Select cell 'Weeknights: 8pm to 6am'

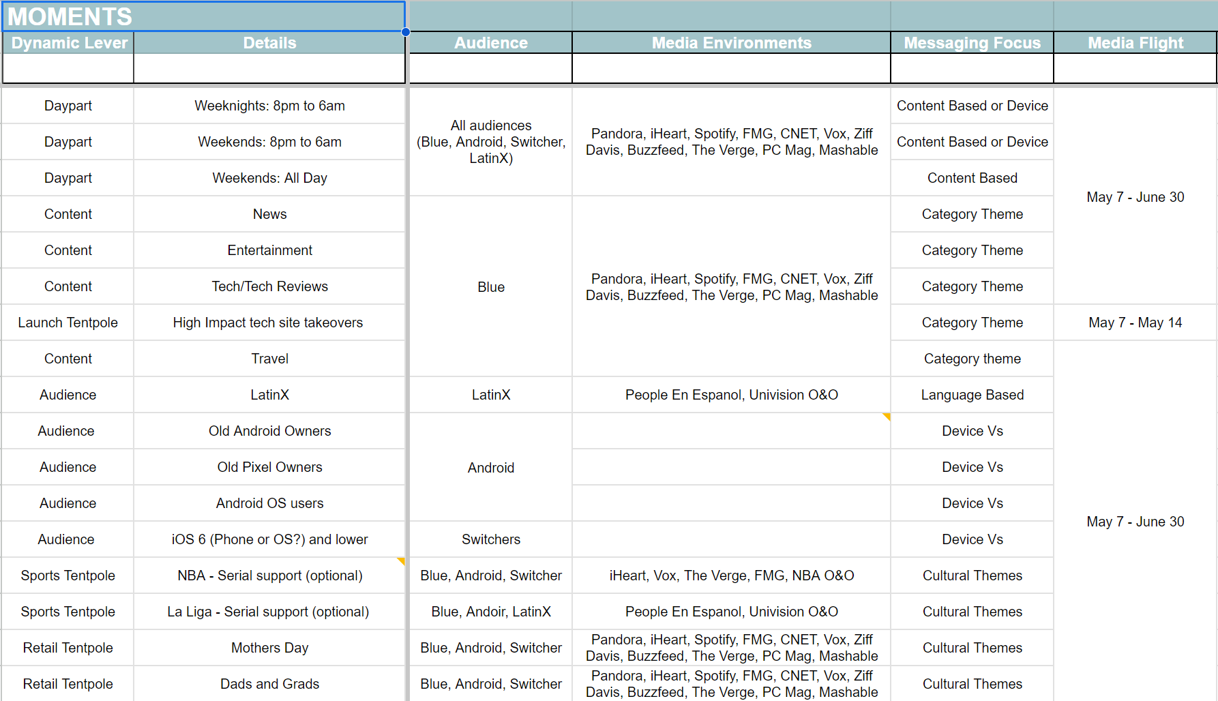(x=269, y=106)
